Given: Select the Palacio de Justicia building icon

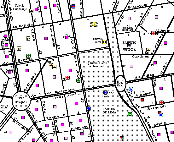Looking at the screenshot, I should [x=129, y=43].
